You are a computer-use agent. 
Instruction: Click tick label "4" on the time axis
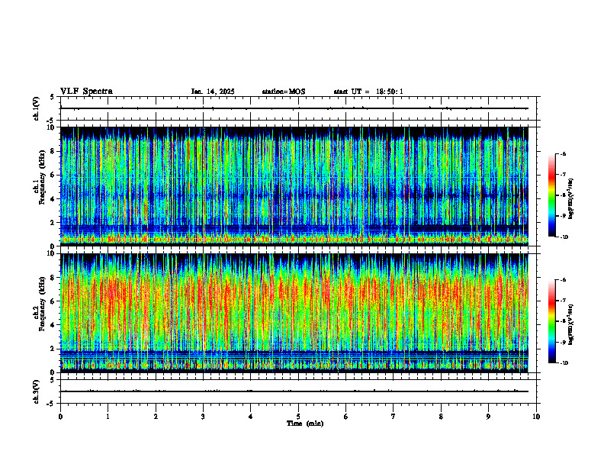[251, 417]
